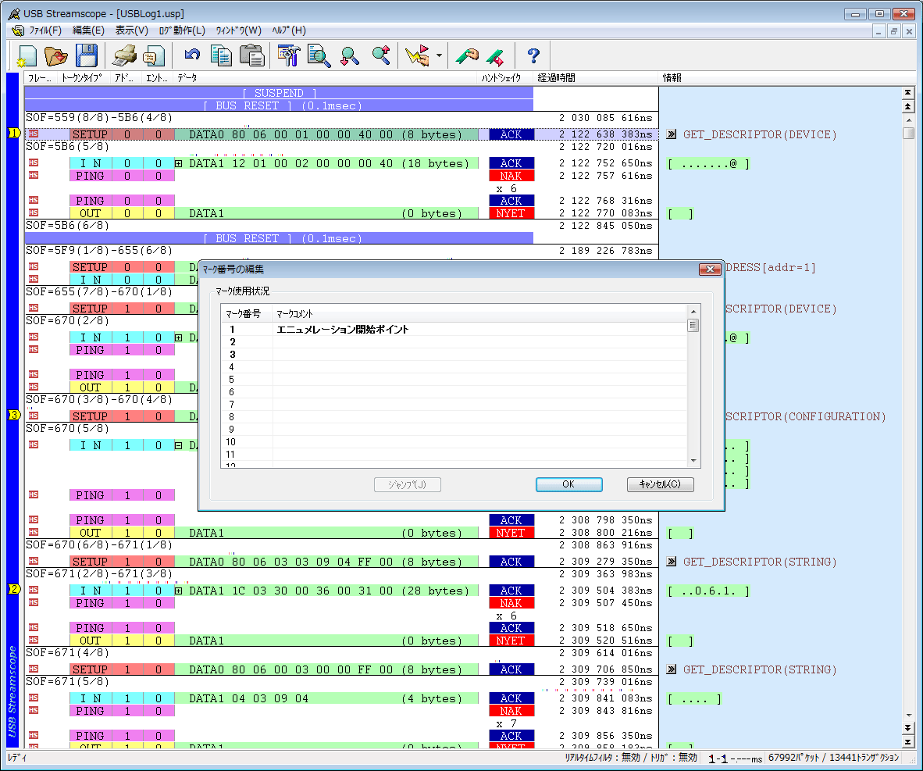Close the マーク番号の編集 dialog
The width and height of the screenshot is (923, 771).
[x=710, y=269]
